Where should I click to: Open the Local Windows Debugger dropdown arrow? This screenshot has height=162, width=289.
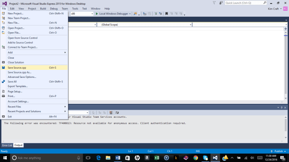[x=130, y=14]
